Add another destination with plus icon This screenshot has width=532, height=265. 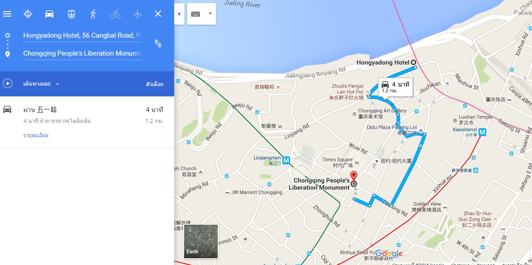[x=8, y=83]
